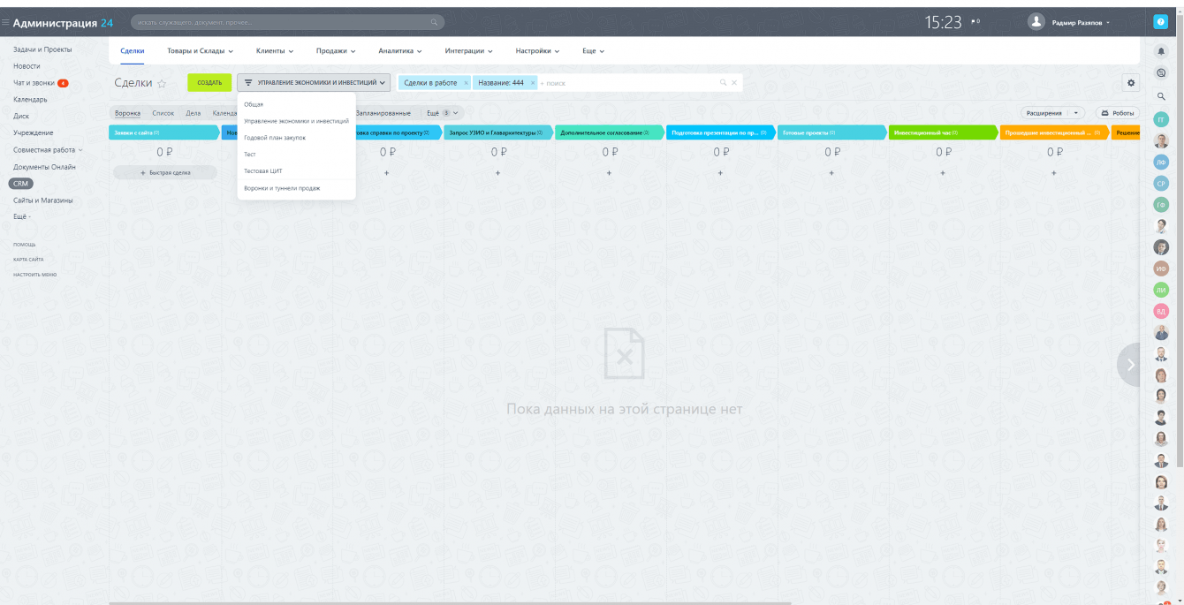The image size is (1184, 605).
Task: Switch to the 'Сделки' tab
Action: click(x=133, y=51)
